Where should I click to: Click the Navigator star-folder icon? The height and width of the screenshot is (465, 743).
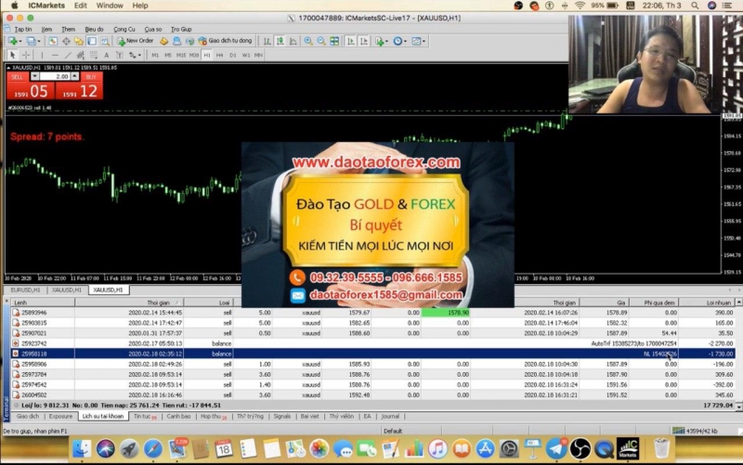[x=79, y=41]
